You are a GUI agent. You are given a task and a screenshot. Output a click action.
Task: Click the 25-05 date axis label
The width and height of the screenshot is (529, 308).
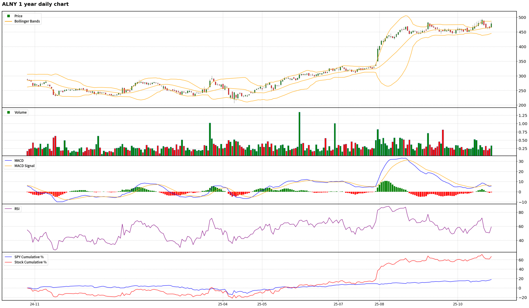tap(262, 304)
